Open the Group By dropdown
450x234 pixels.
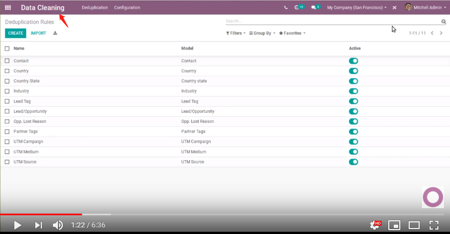coord(262,33)
